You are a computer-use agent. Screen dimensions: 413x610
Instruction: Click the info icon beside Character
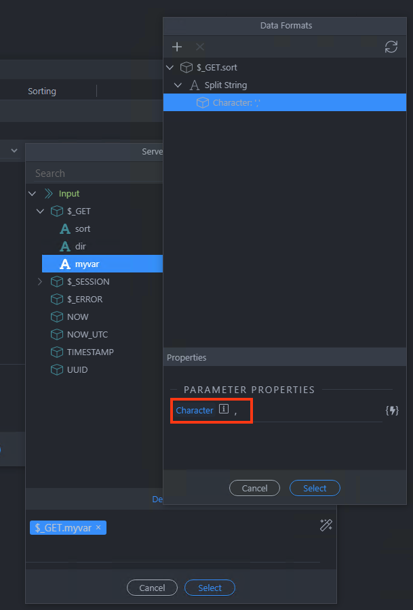click(x=223, y=409)
